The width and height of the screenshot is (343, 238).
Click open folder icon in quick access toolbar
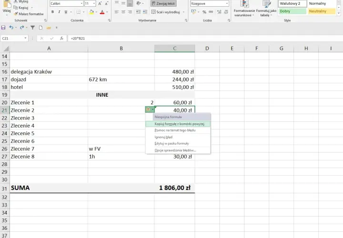tap(49, 28)
